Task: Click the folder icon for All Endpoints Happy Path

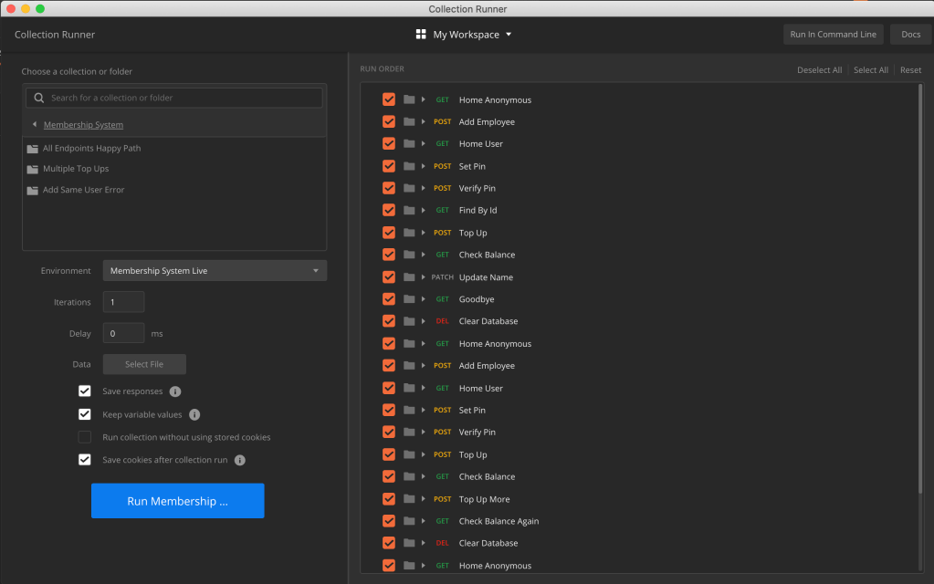Action: pos(33,149)
